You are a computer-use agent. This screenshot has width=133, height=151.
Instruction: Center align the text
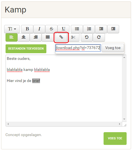click(24, 37)
